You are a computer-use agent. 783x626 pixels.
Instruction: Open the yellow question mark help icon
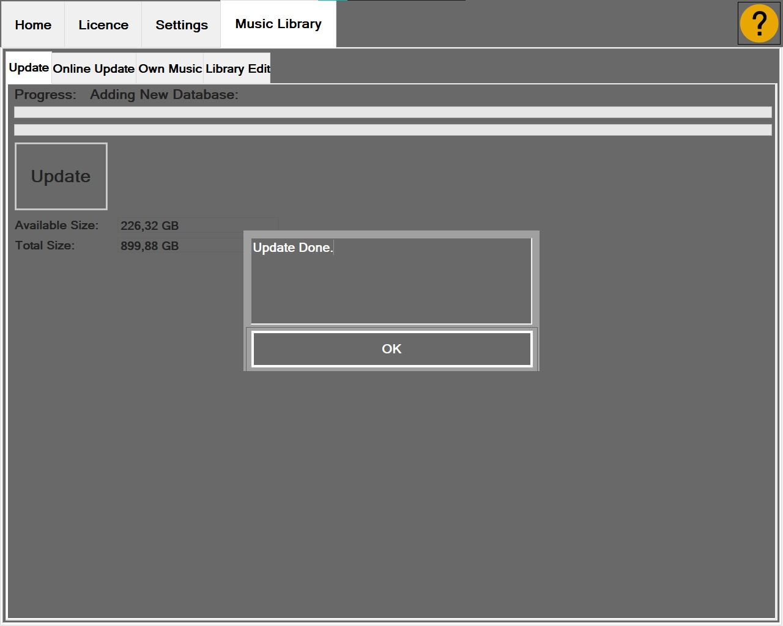[x=759, y=24]
